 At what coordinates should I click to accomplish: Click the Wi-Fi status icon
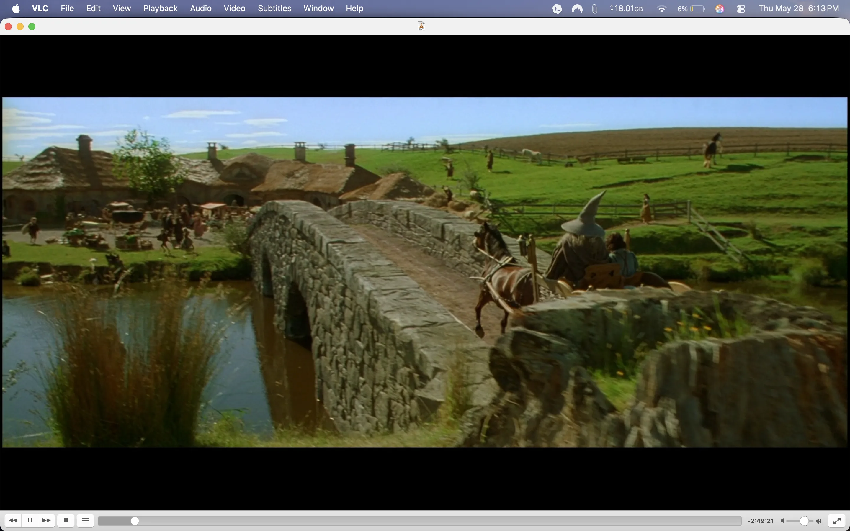pos(662,9)
